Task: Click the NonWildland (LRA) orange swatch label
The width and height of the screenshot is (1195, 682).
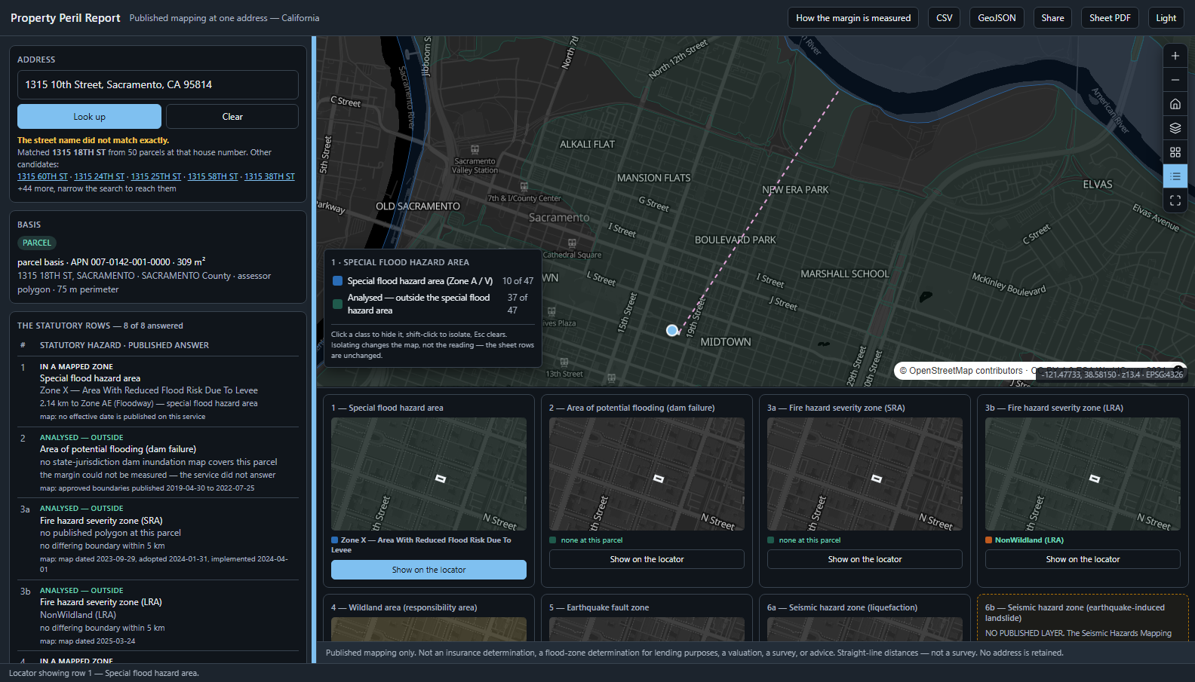Action: point(1025,540)
